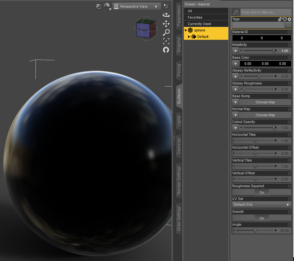Click the Tags favorite heart icon

[x=285, y=19]
